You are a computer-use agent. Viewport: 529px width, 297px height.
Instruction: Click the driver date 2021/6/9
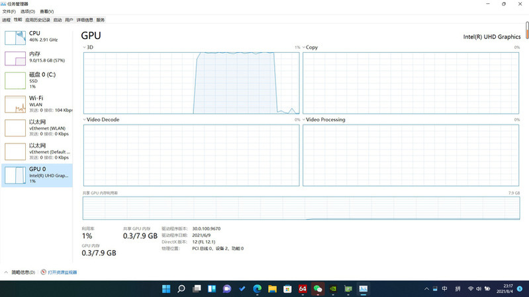[x=201, y=235]
